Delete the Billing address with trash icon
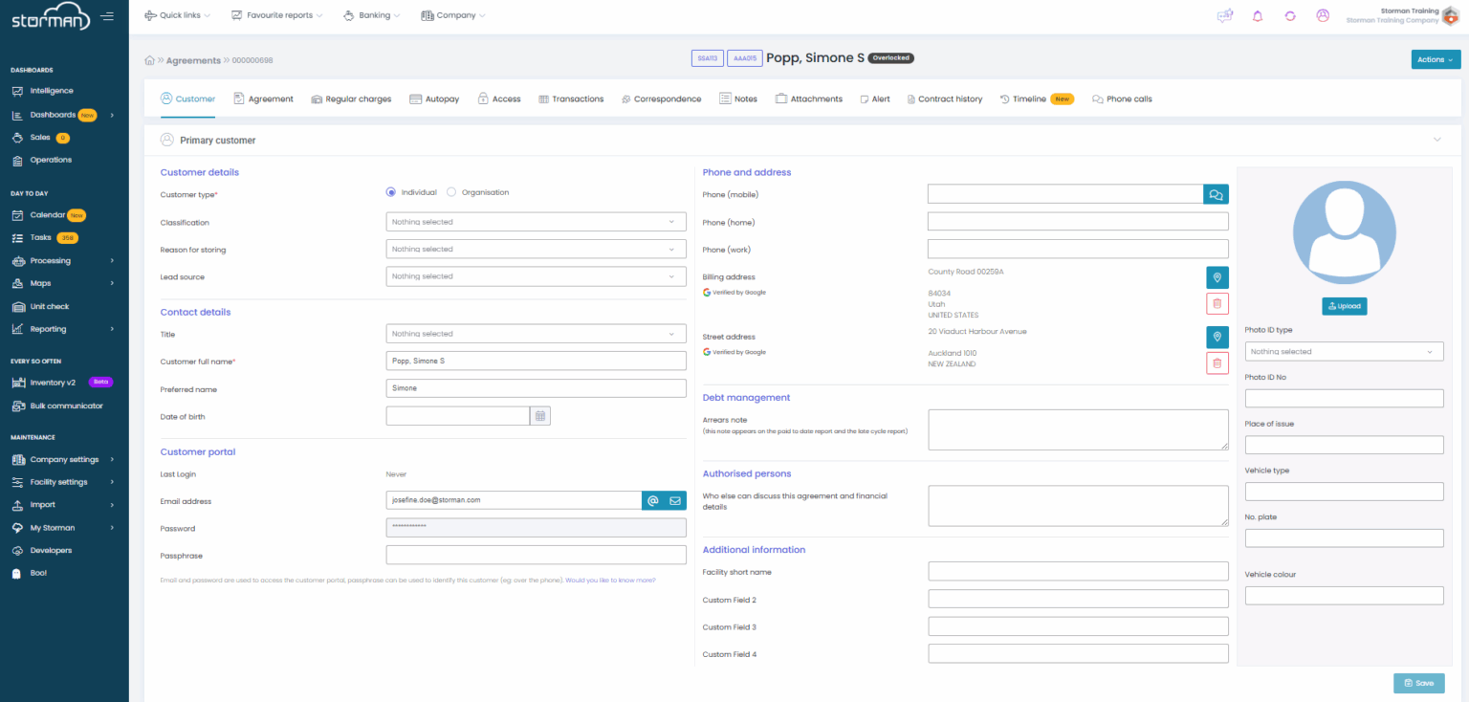This screenshot has height=702, width=1469. point(1217,304)
